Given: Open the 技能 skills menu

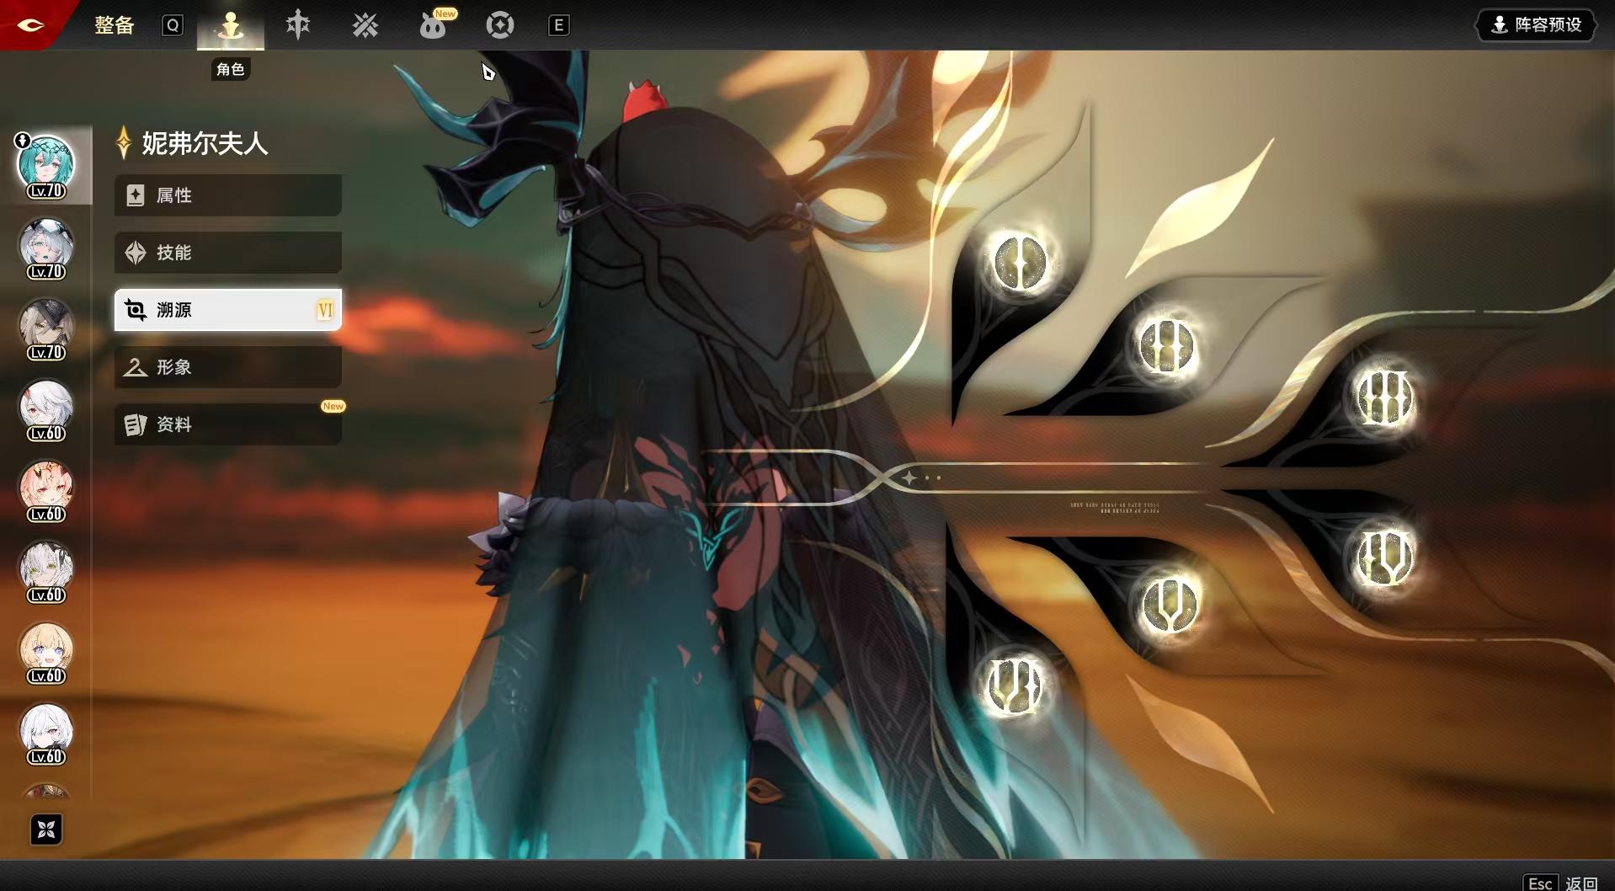Looking at the screenshot, I should pos(227,253).
